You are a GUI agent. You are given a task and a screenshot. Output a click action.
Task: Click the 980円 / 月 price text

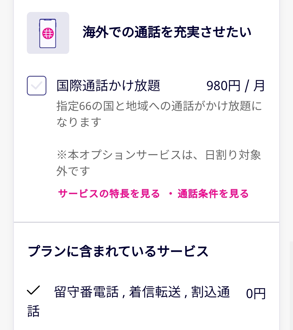[x=235, y=86]
